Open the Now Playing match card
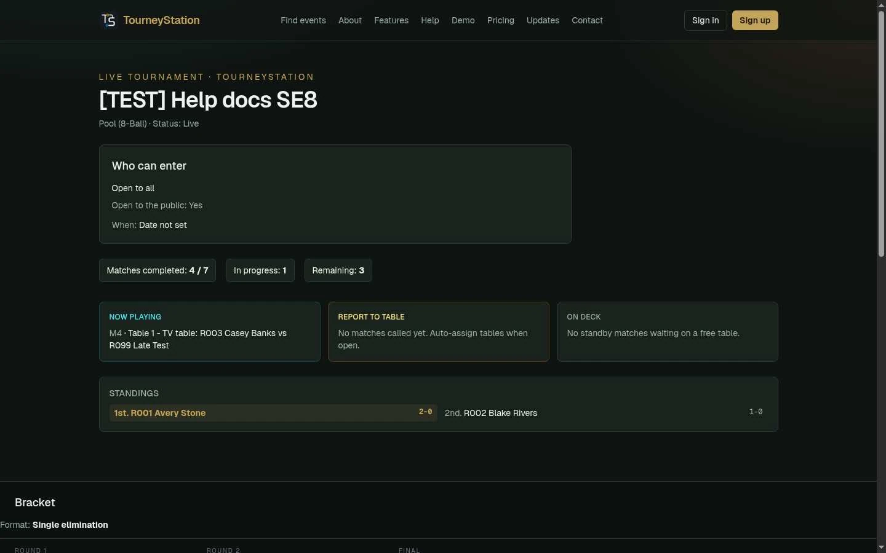The image size is (886, 553). point(210,332)
